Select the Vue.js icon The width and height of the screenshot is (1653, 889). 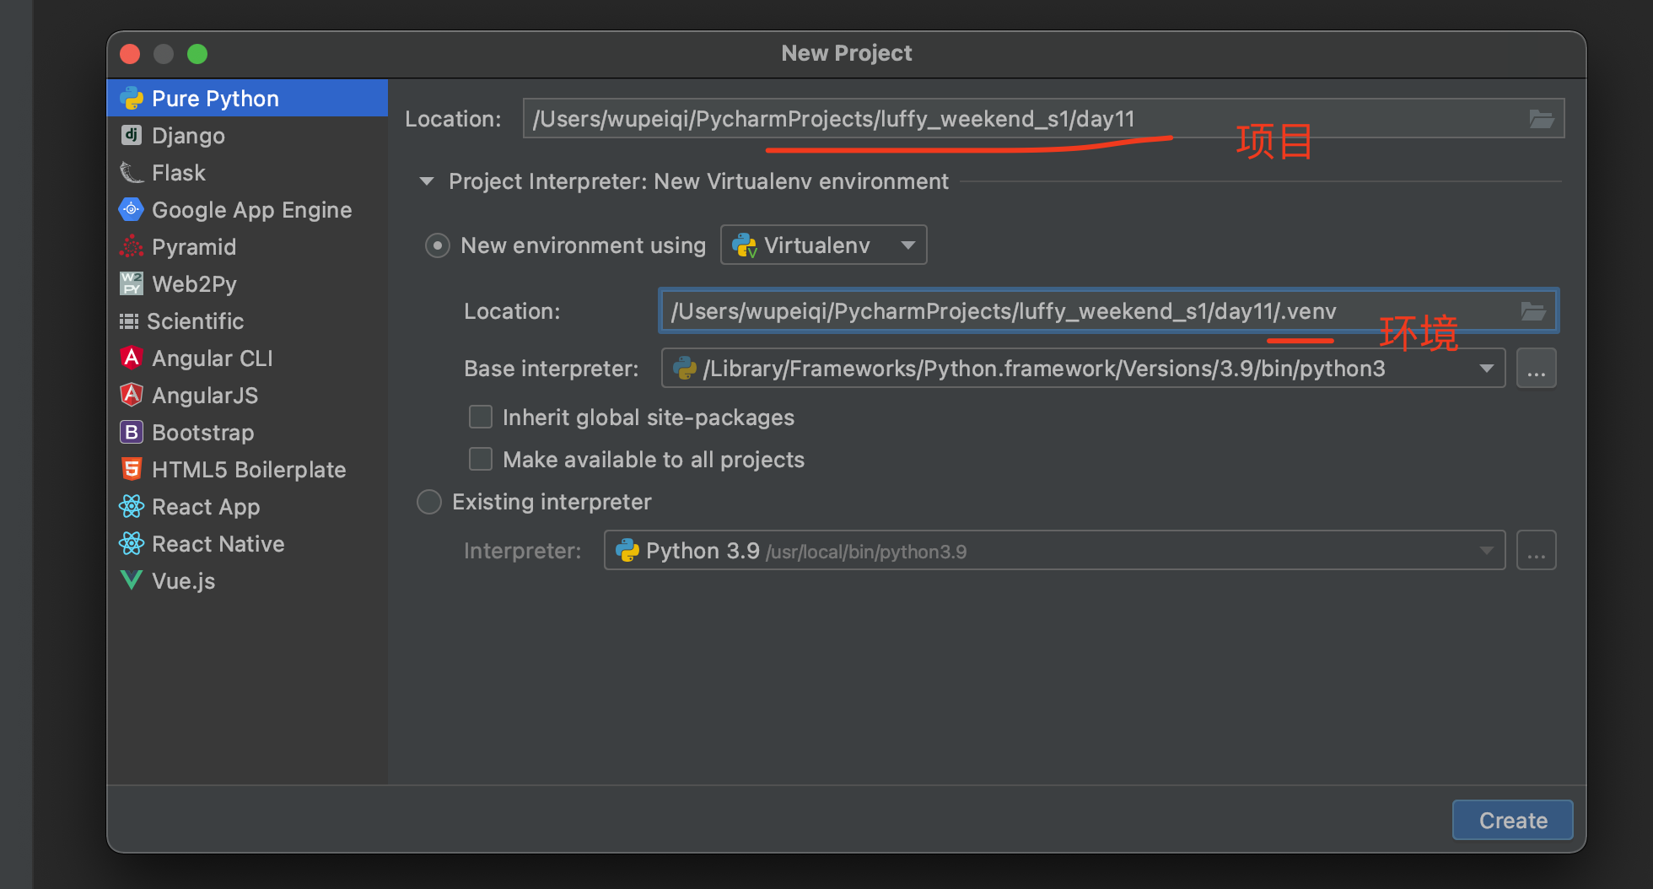coord(132,580)
